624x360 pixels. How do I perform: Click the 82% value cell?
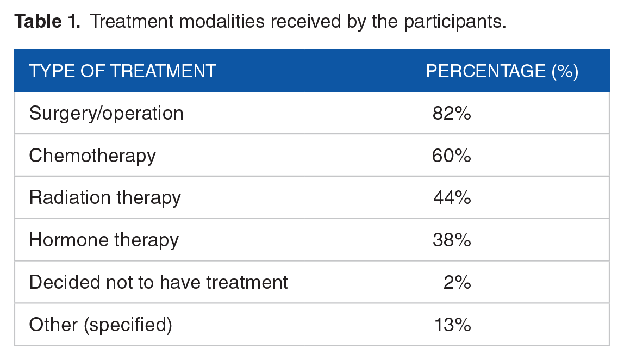[x=452, y=114]
